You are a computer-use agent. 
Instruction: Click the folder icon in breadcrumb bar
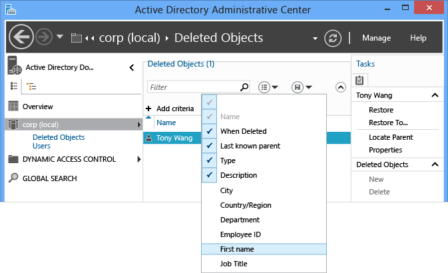point(77,38)
